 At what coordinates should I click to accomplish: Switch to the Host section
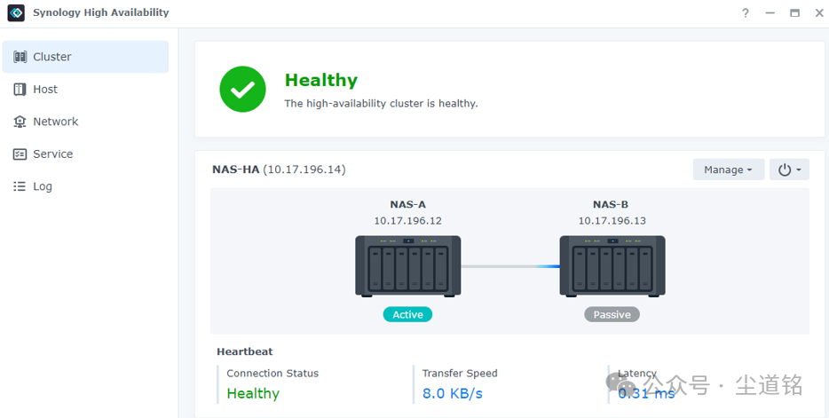click(45, 90)
